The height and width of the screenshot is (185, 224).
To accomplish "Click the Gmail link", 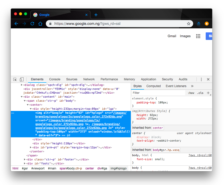I will [172, 36].
